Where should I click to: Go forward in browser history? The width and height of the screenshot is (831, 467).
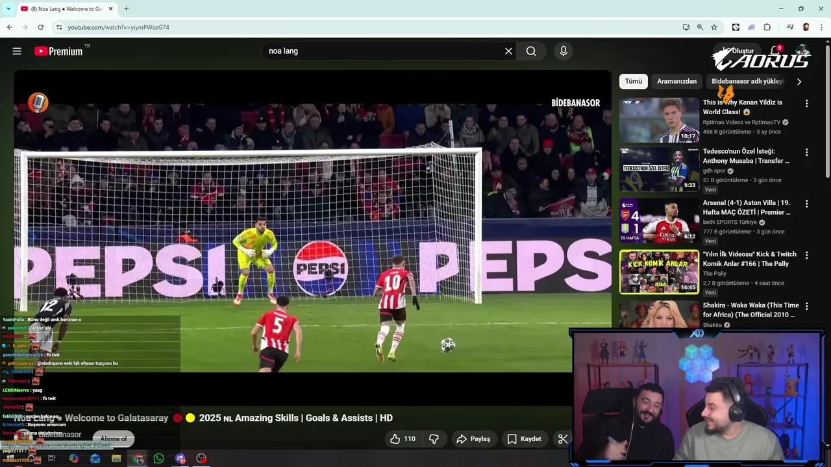[25, 27]
